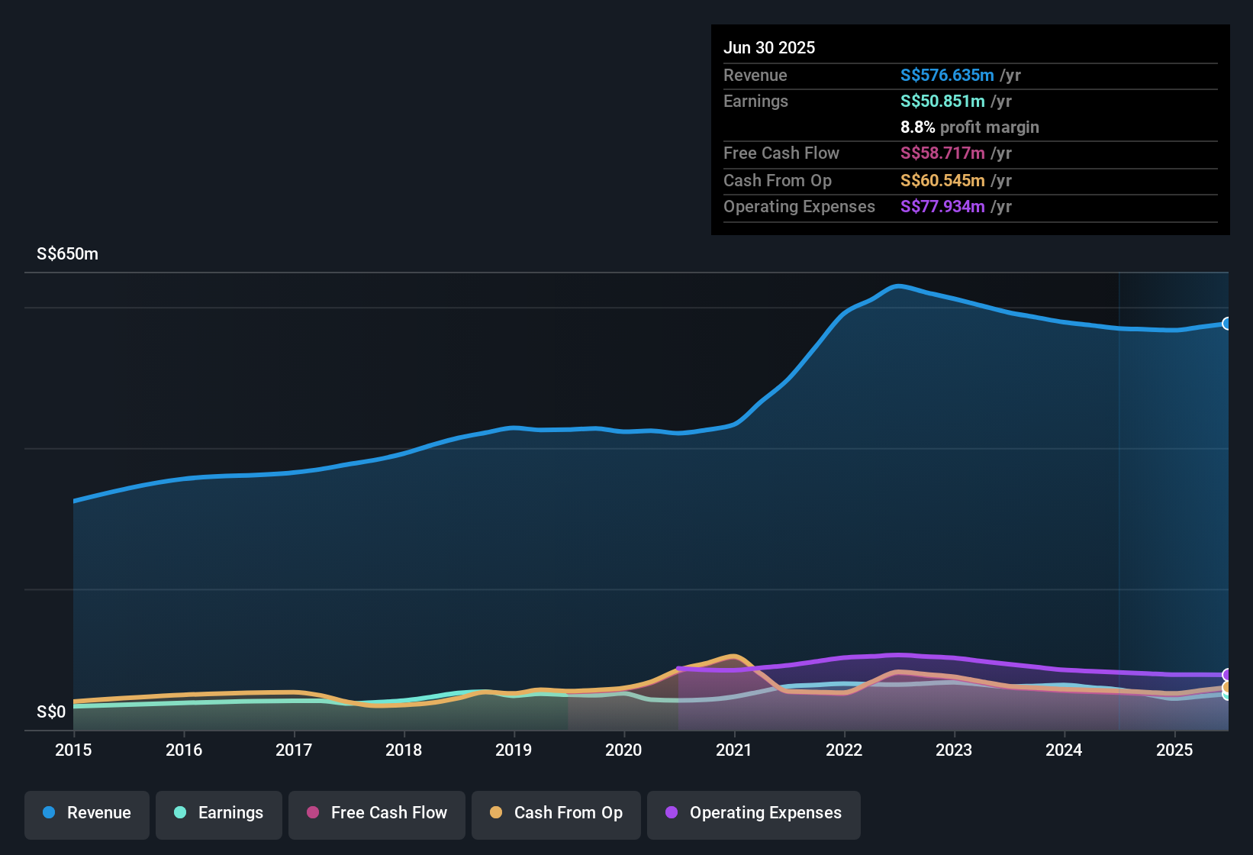Image resolution: width=1253 pixels, height=855 pixels.
Task: Click the teal Earnings legend dot
Action: click(180, 812)
